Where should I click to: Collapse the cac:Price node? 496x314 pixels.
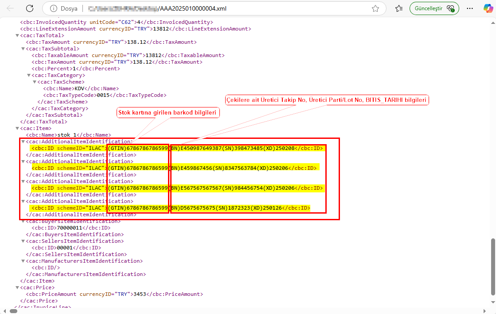point(17,287)
